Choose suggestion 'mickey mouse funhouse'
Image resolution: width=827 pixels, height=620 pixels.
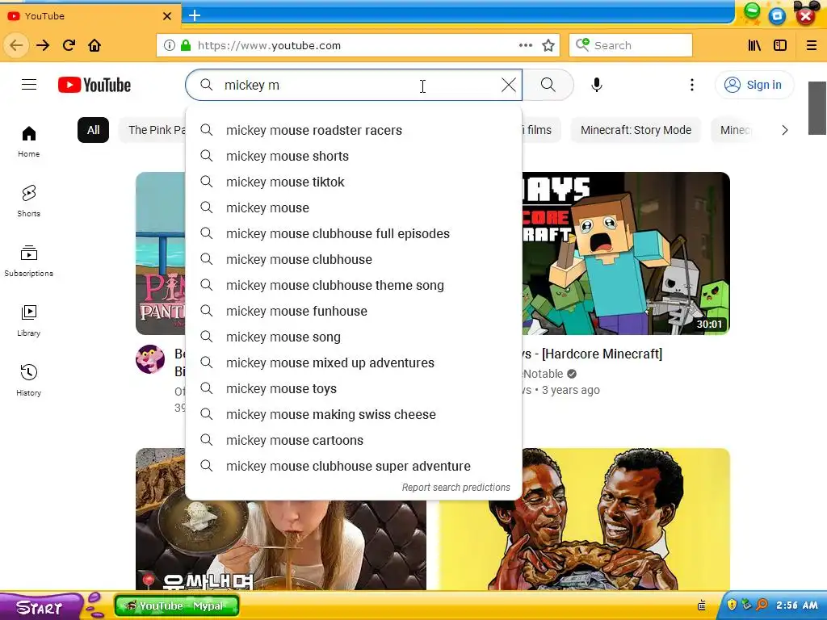[x=354, y=311]
